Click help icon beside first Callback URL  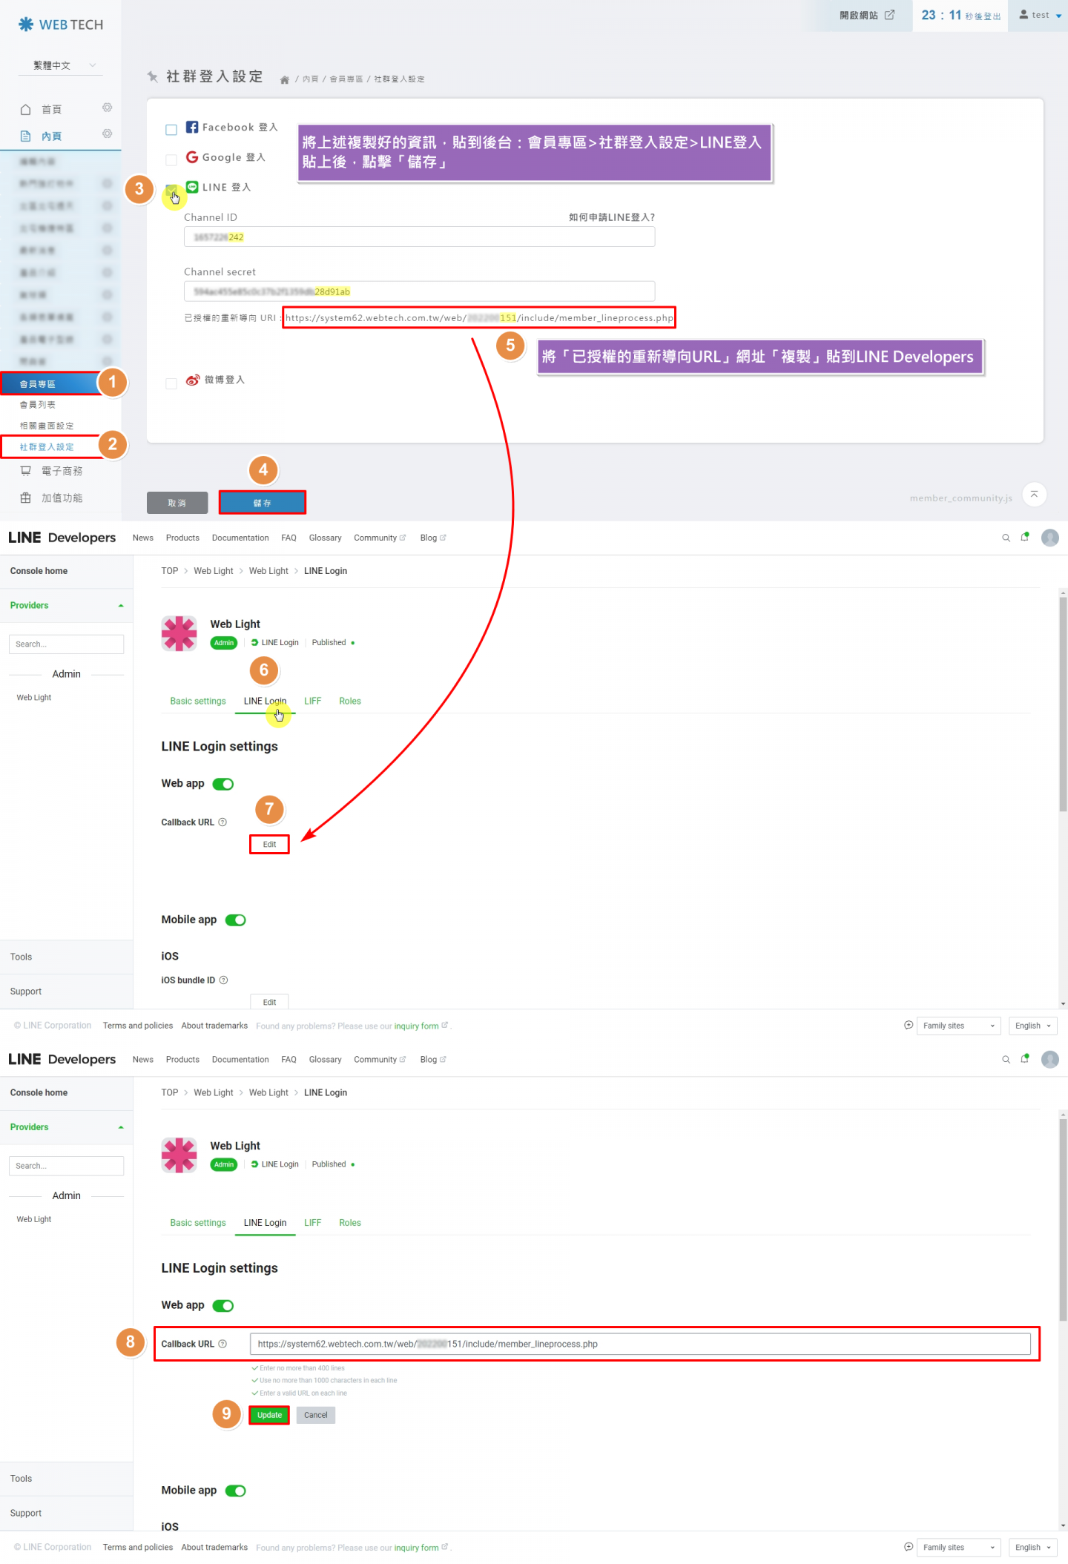coord(222,822)
